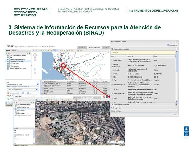Viewport: 195px width, 146px height.
Task: Click the Datos extra icon in popup
Action: 168,45
